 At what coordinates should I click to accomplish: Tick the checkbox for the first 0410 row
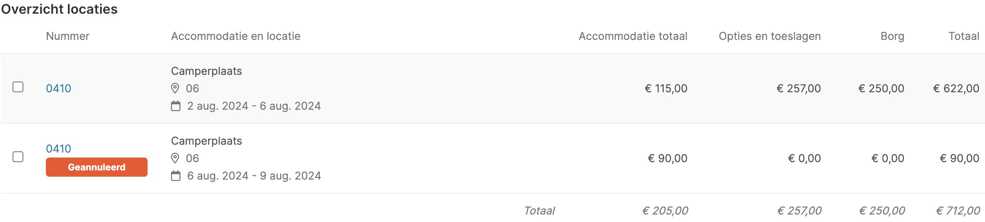18,87
